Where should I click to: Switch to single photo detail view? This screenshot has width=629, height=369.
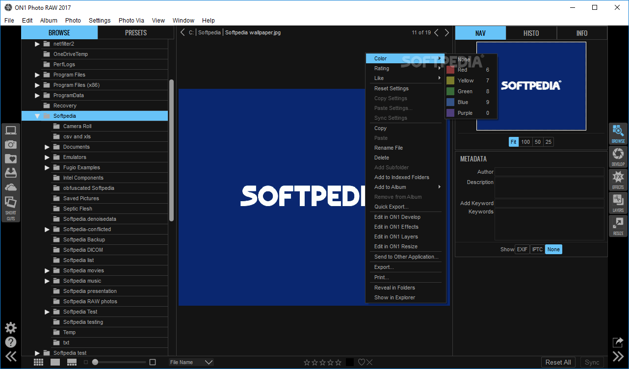[55, 362]
